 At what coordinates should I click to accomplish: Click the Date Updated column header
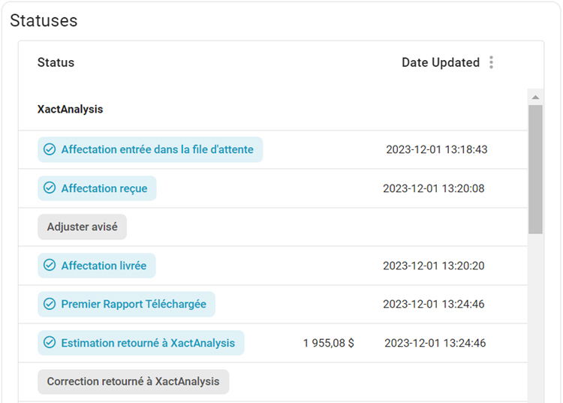(440, 62)
